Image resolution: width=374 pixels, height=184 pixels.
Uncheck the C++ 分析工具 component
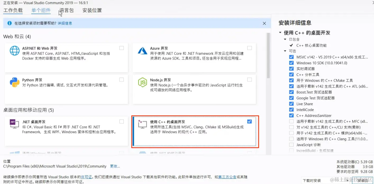(x=291, y=75)
